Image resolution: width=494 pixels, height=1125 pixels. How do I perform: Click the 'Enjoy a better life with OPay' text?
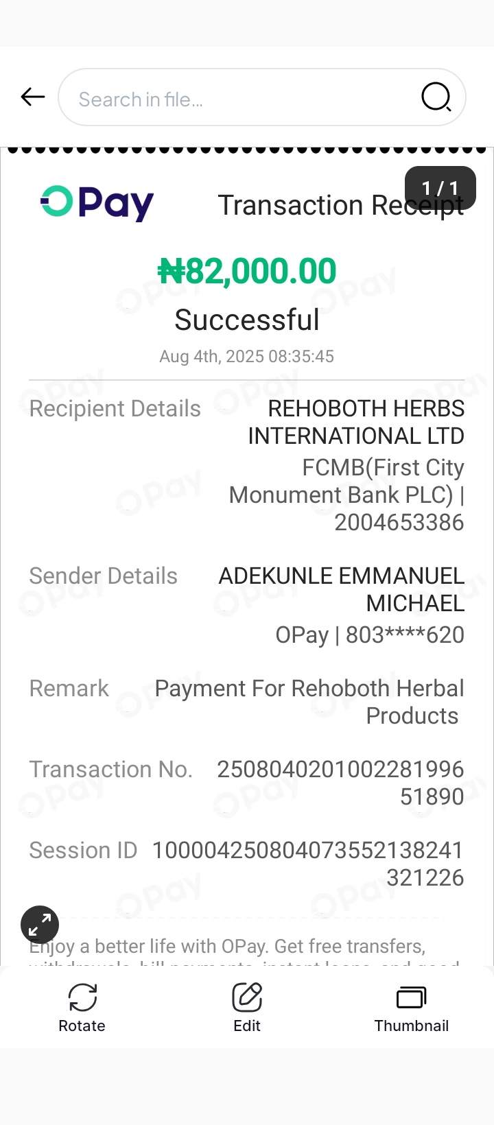[227, 947]
